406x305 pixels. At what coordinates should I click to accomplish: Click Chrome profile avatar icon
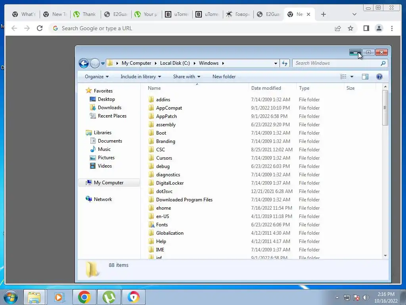[x=379, y=28]
